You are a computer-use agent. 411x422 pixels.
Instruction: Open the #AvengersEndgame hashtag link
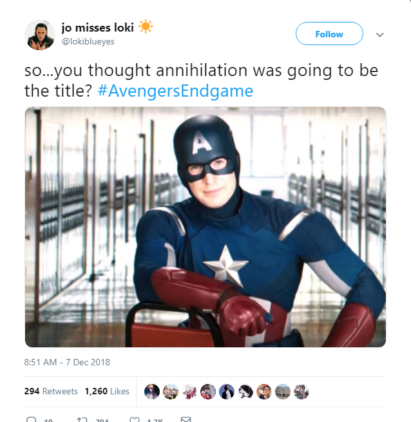(175, 91)
